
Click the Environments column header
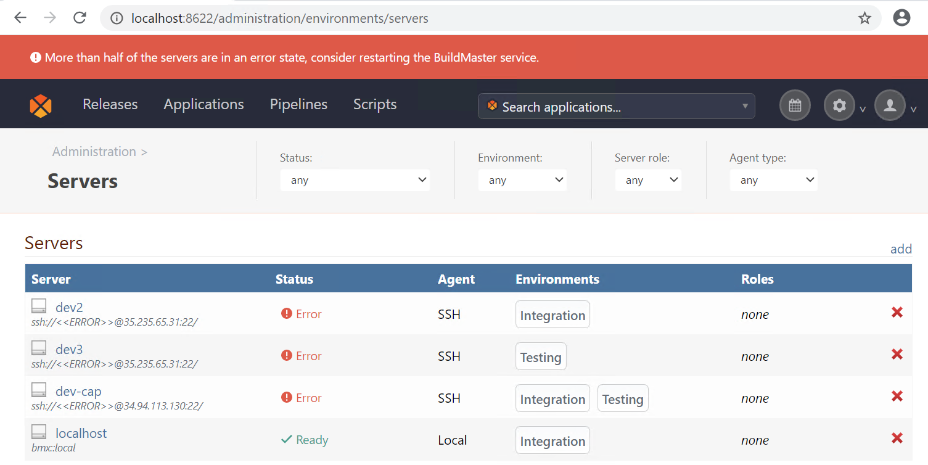pos(557,279)
